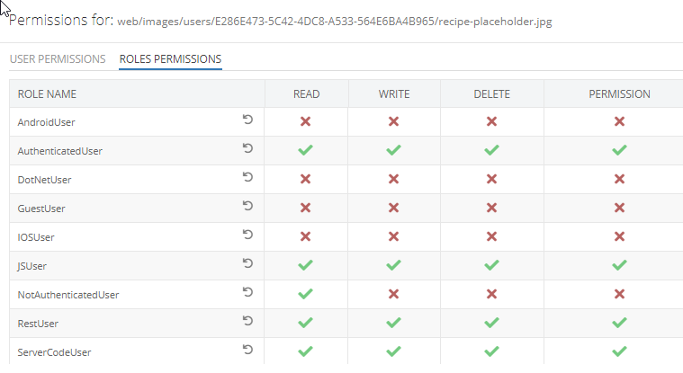Select the ROLES PERMISSIONS tab
The height and width of the screenshot is (373, 683).
[170, 58]
